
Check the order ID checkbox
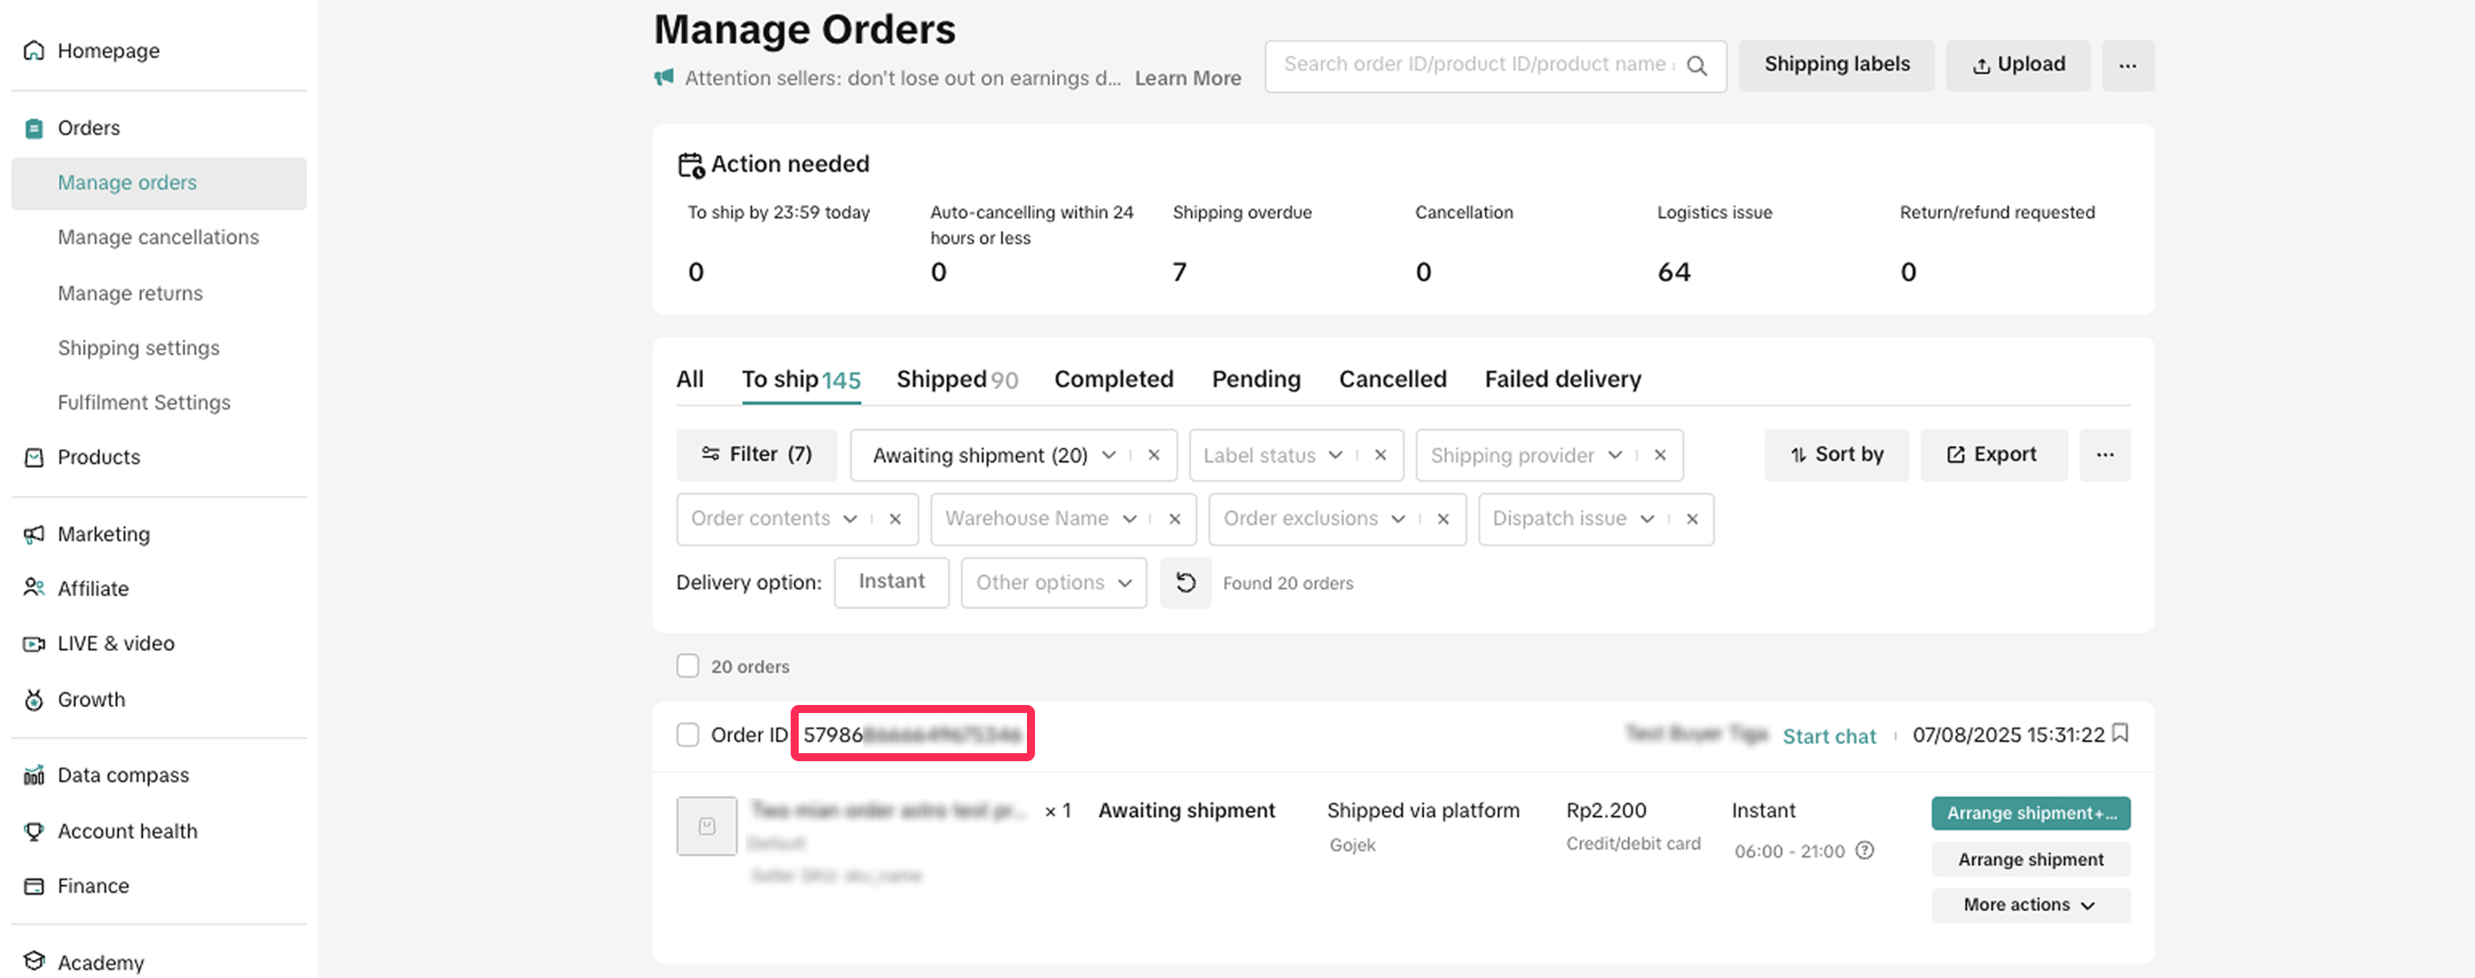[x=687, y=736]
